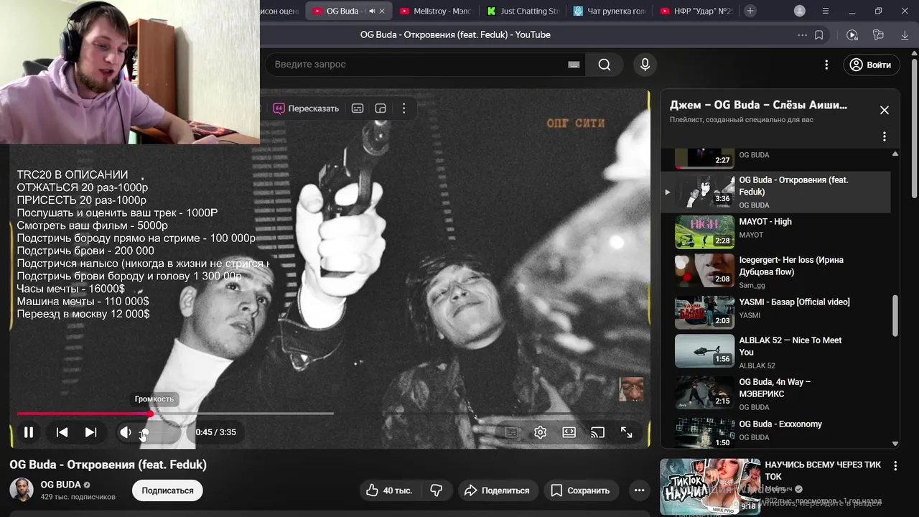Enter fullscreen video mode
The width and height of the screenshot is (919, 517).
(626, 432)
